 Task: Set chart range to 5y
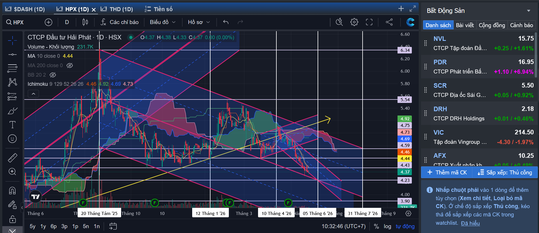[x=33, y=226]
